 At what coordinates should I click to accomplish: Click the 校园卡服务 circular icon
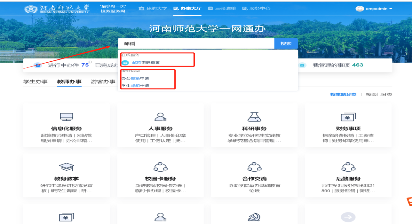pyautogui.click(x=160, y=167)
